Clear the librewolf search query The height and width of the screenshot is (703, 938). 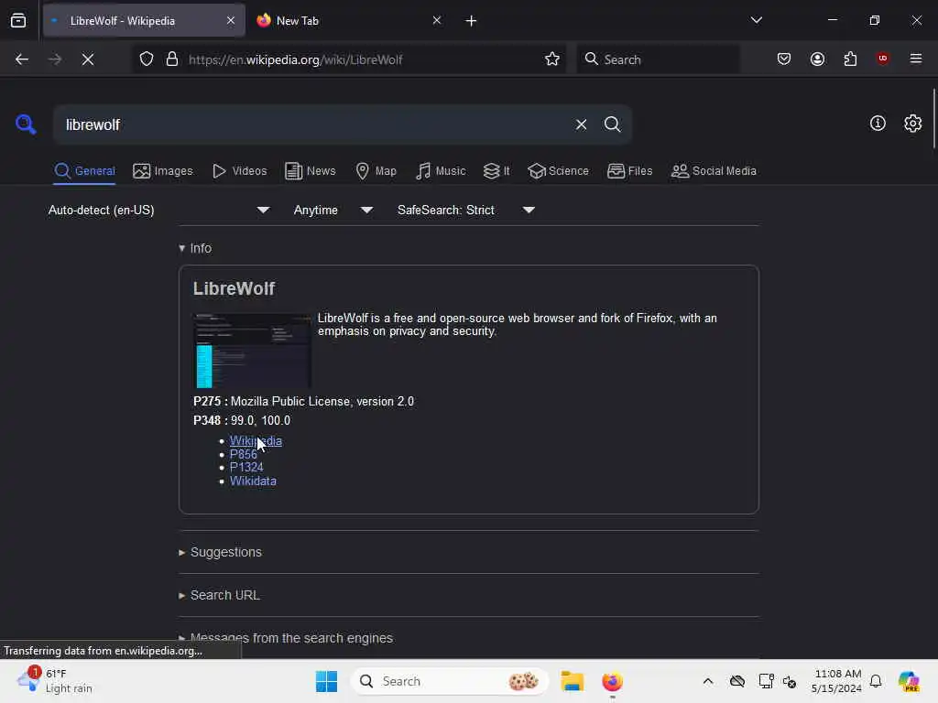pos(581,124)
